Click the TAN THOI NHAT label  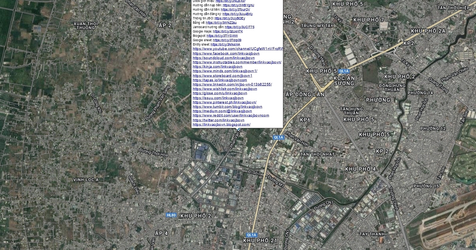tap(318, 154)
